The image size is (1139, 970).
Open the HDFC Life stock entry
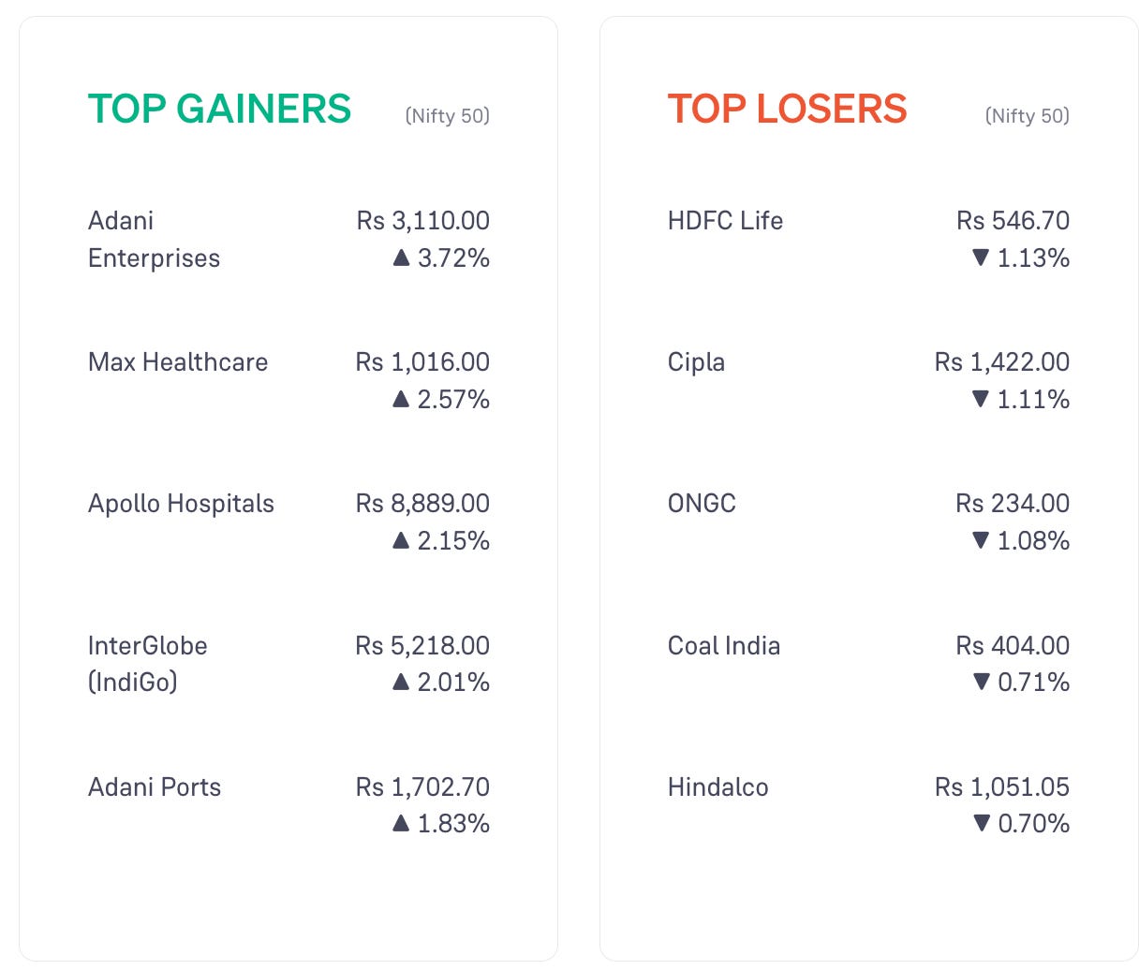pos(725,221)
